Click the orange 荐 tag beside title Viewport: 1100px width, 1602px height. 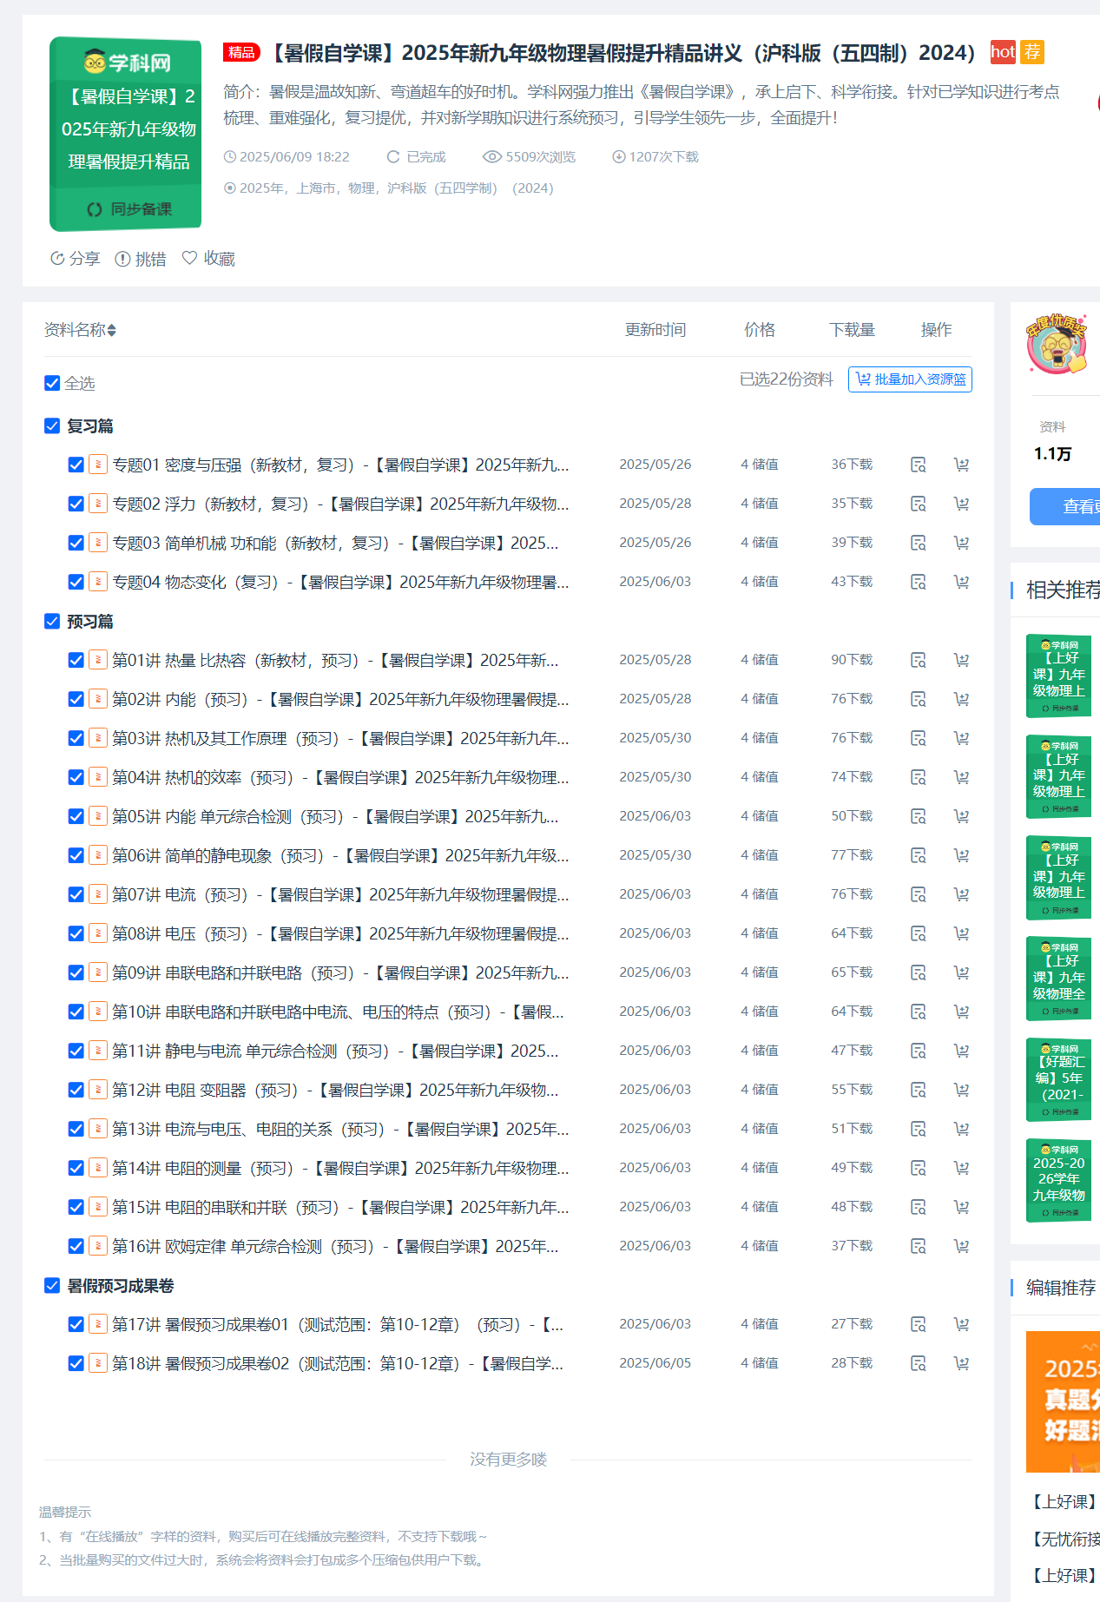coord(1032,52)
